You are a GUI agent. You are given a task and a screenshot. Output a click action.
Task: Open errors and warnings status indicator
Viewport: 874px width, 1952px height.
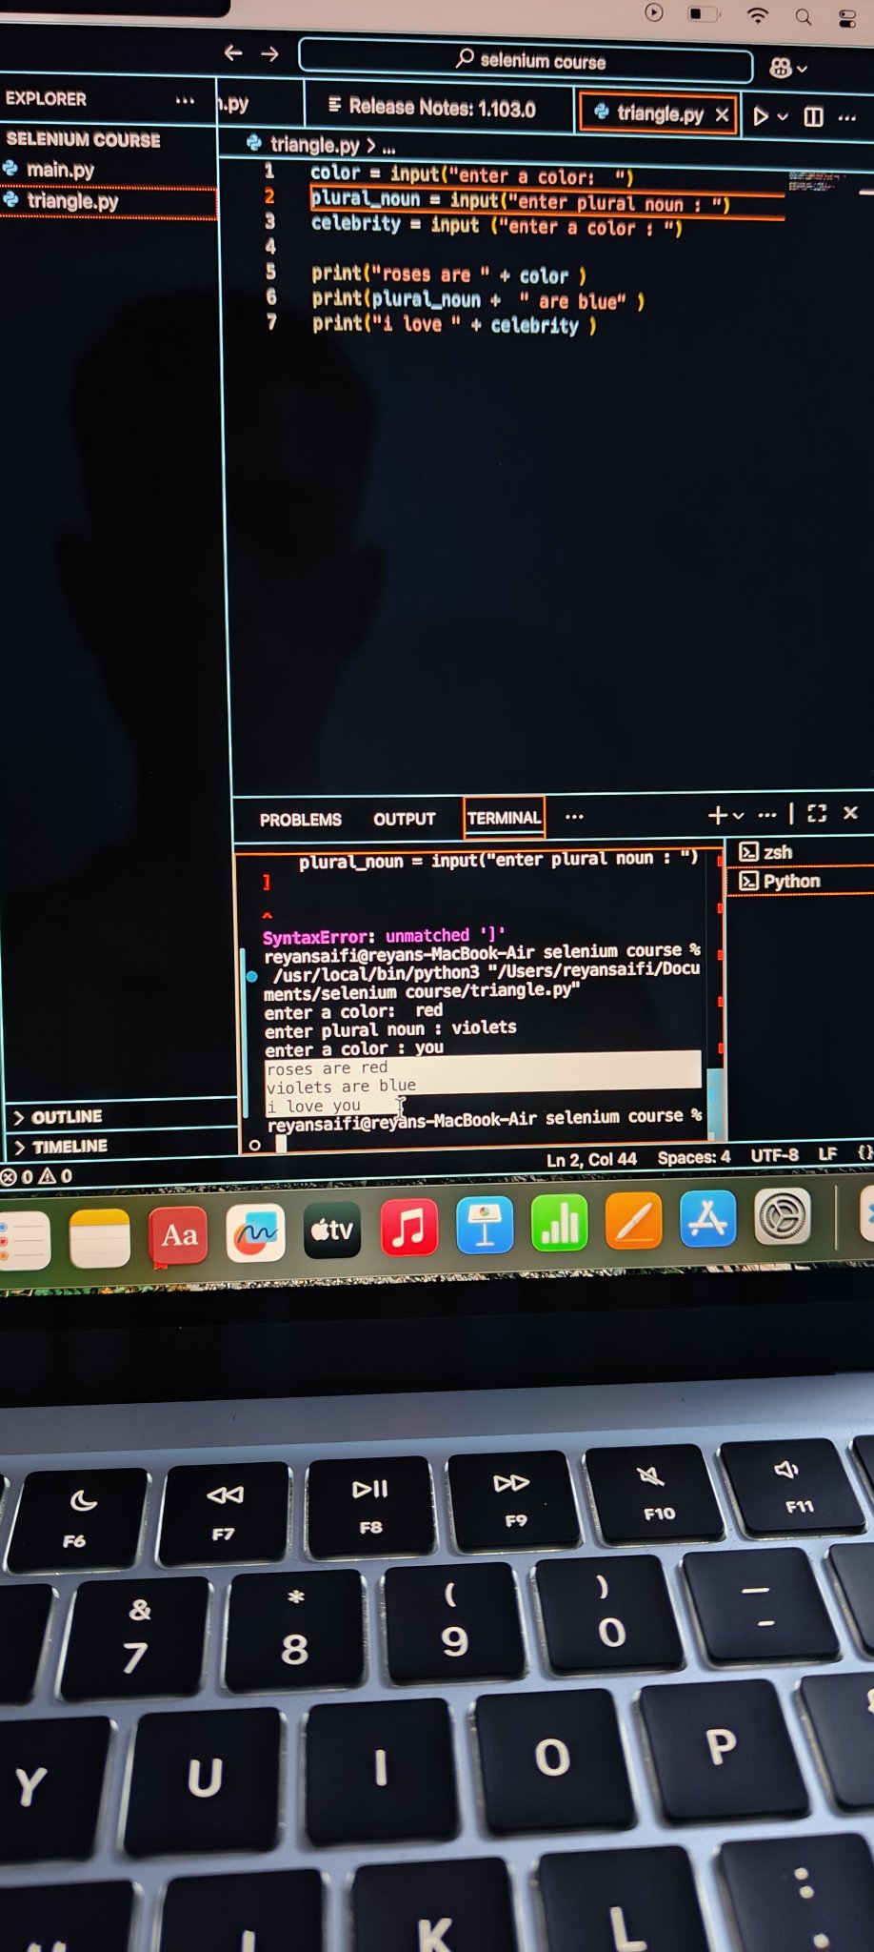click(38, 1176)
